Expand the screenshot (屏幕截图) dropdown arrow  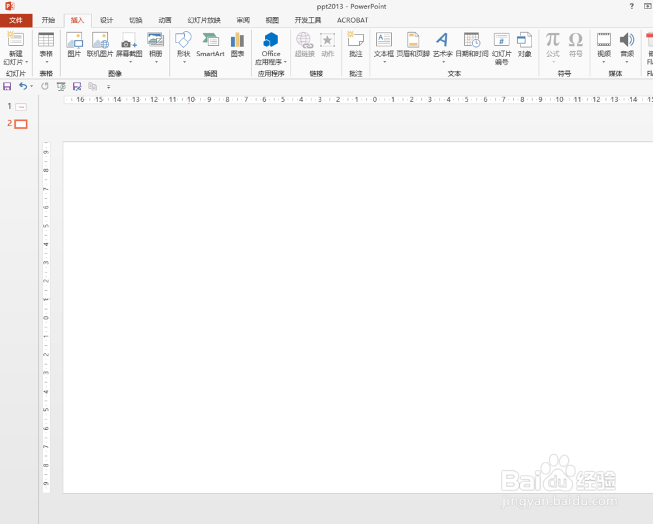(131, 62)
